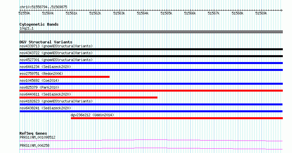The image size is (292, 153).
Task: Select the black bar of nsv4339713
Action: tap(151, 49)
